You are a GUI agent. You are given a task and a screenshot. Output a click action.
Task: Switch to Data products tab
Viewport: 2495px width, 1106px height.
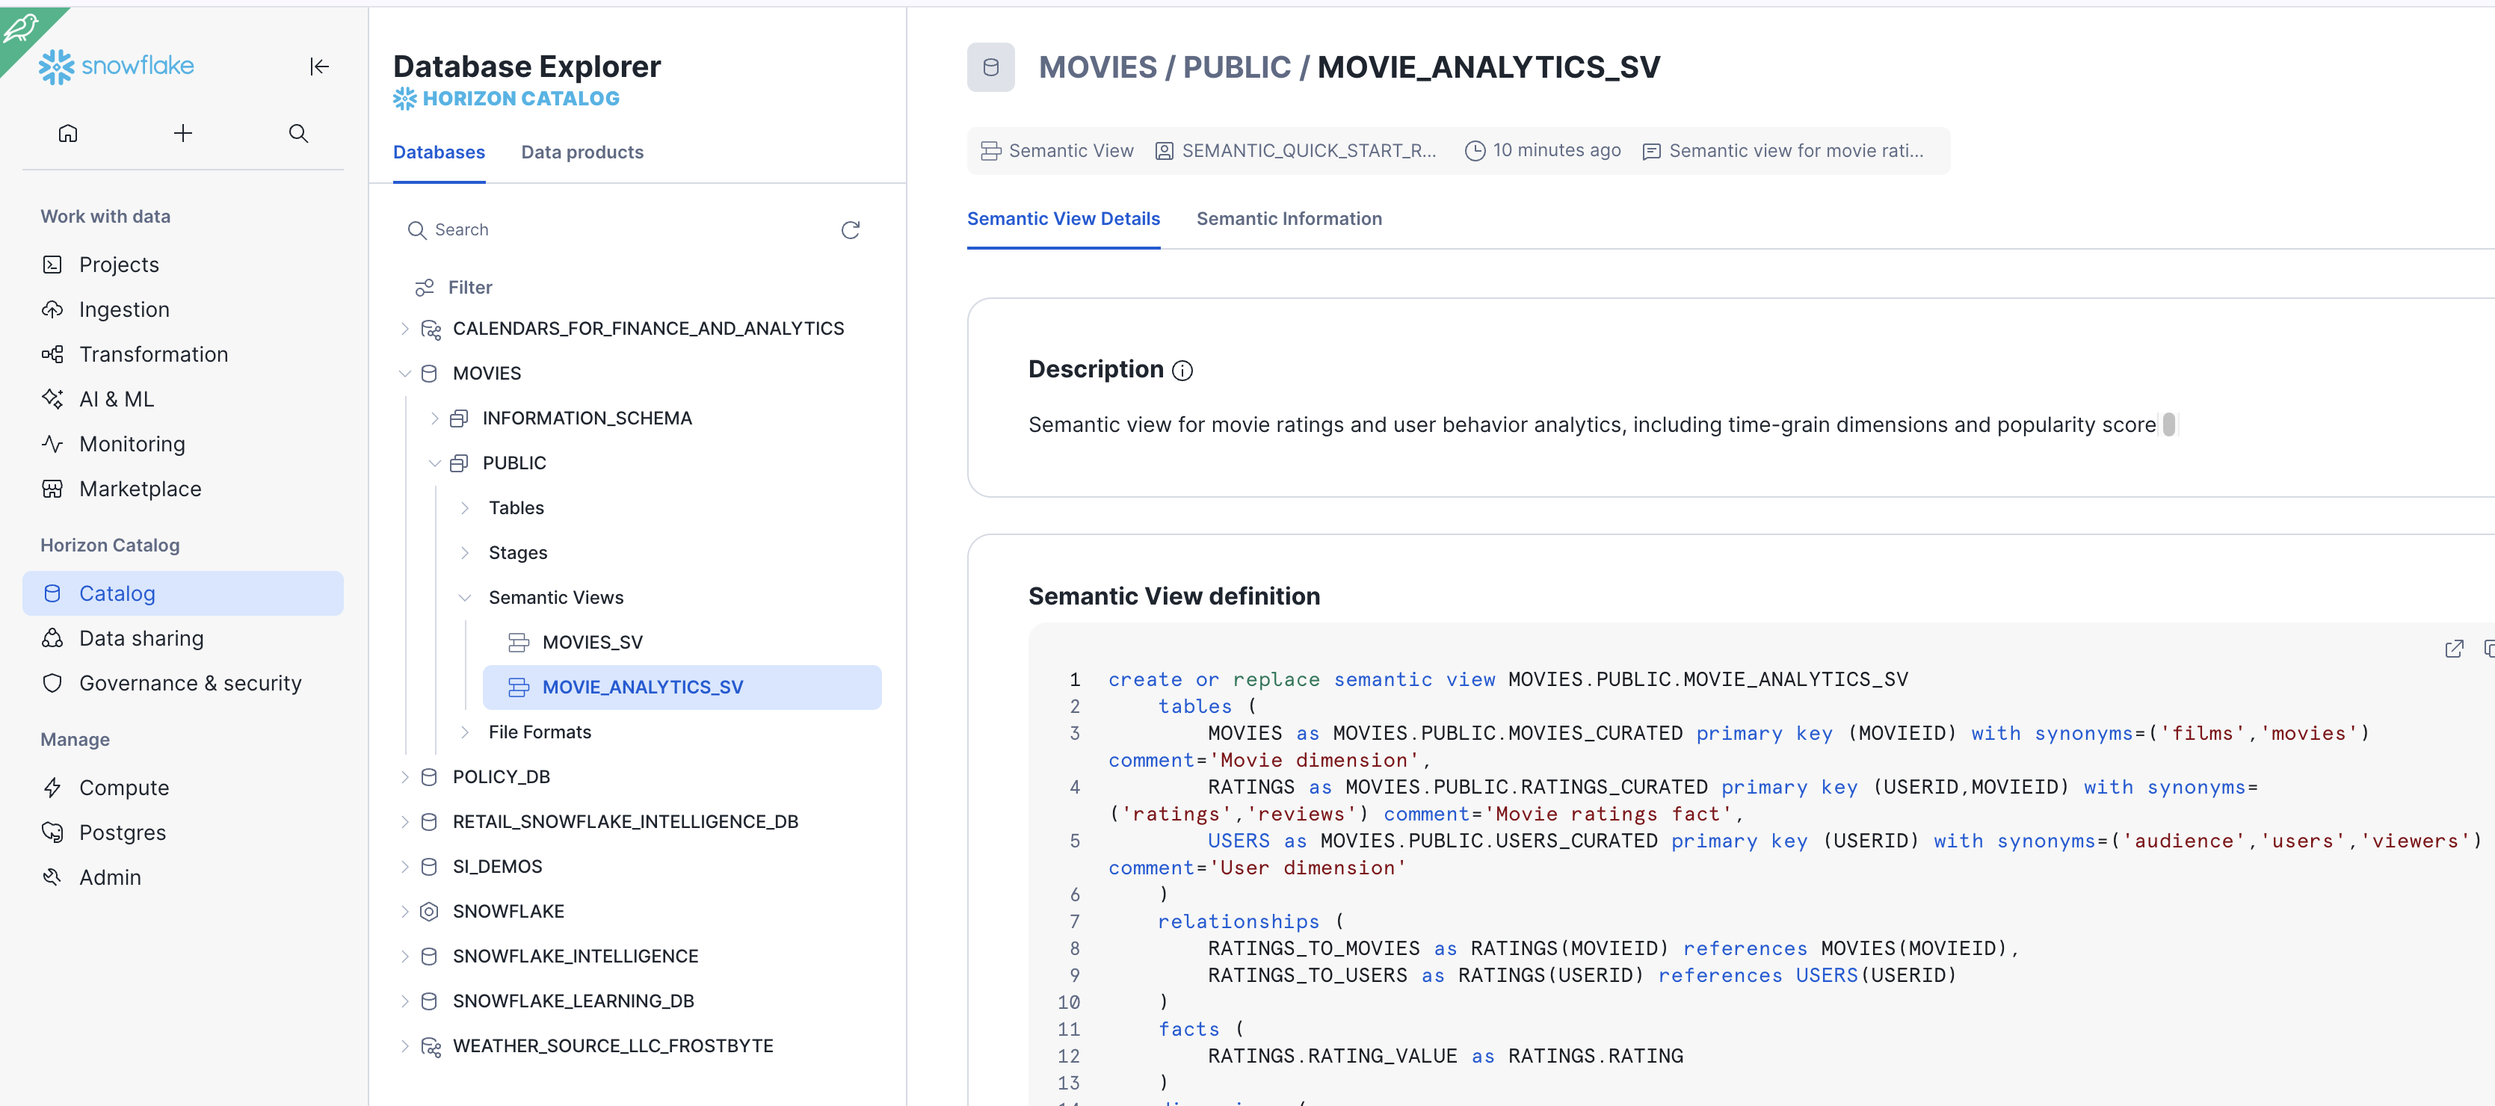(x=581, y=152)
